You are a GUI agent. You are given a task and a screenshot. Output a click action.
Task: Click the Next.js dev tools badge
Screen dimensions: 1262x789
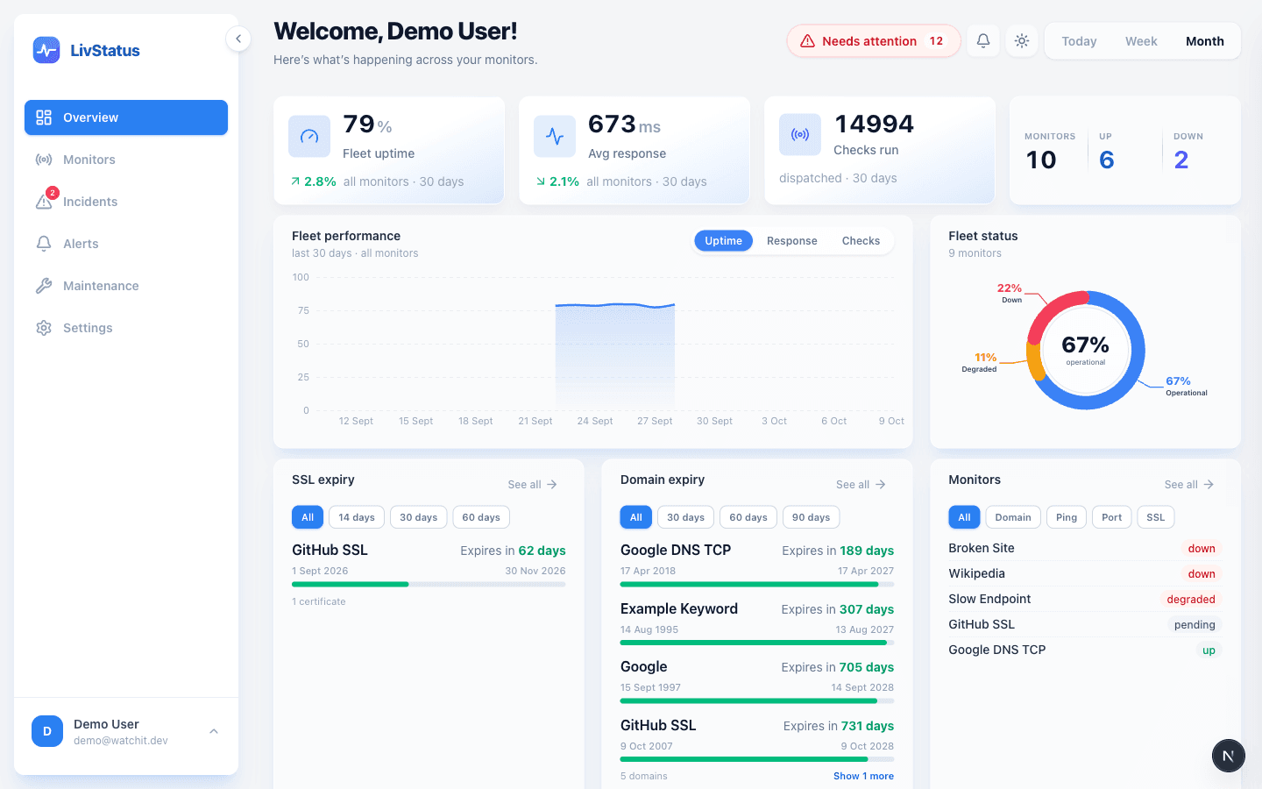(x=1229, y=756)
